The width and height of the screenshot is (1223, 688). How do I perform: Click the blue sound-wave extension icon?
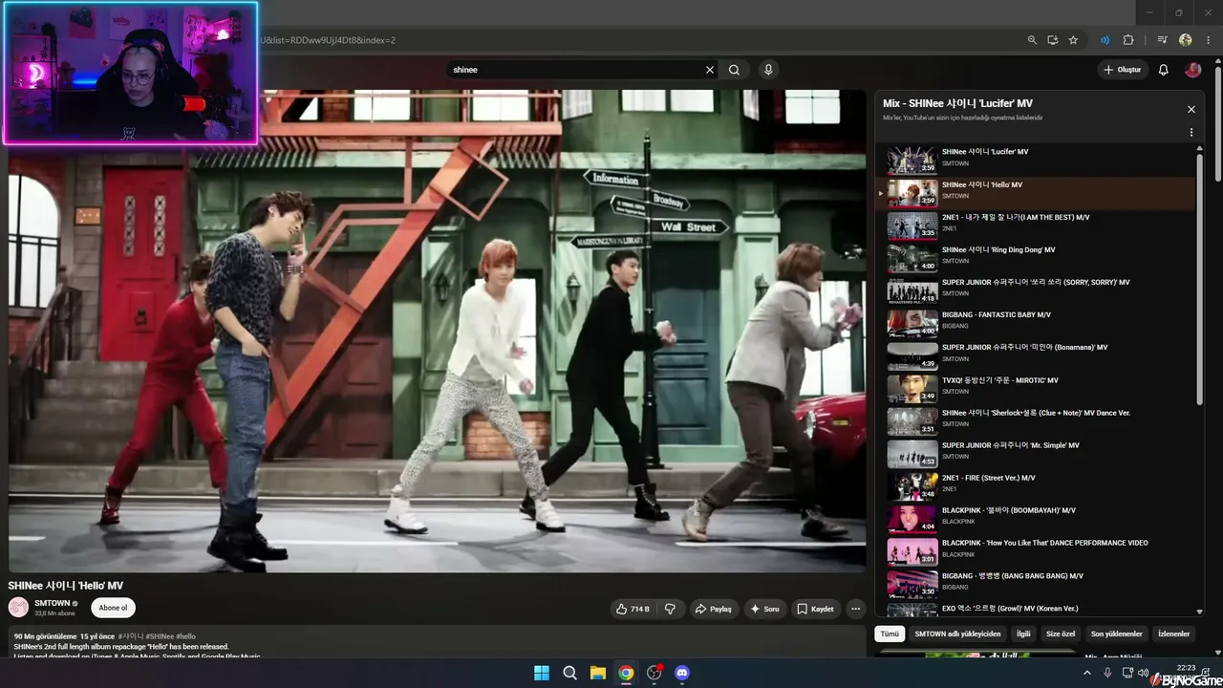1105,40
